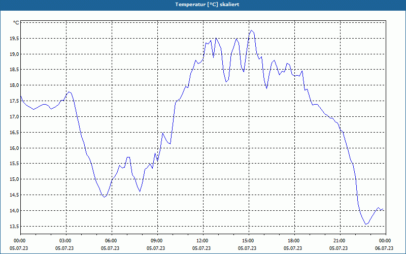Click the '15,0' y-axis label
This screenshot has width=406, height=254.
14,179
